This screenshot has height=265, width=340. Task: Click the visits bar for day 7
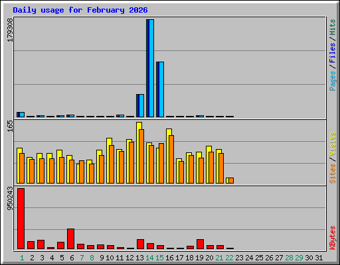point(78,174)
